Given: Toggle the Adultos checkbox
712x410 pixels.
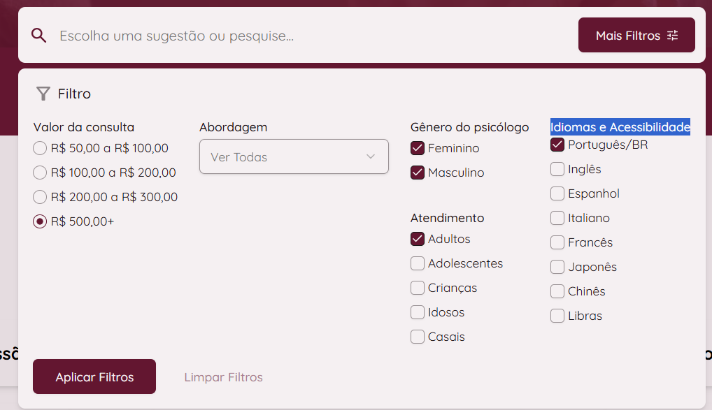Looking at the screenshot, I should [x=418, y=239].
